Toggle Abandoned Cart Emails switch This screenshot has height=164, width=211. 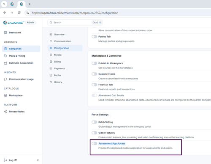click(x=94, y=96)
